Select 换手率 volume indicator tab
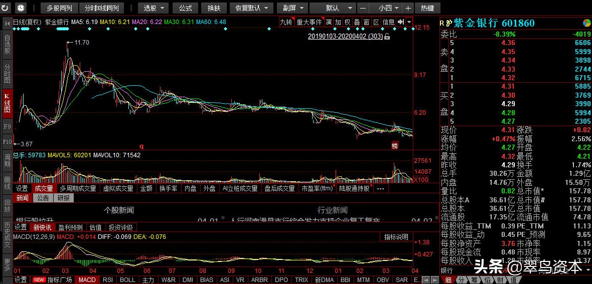Viewport: 592px width, 284px height. click(x=168, y=188)
